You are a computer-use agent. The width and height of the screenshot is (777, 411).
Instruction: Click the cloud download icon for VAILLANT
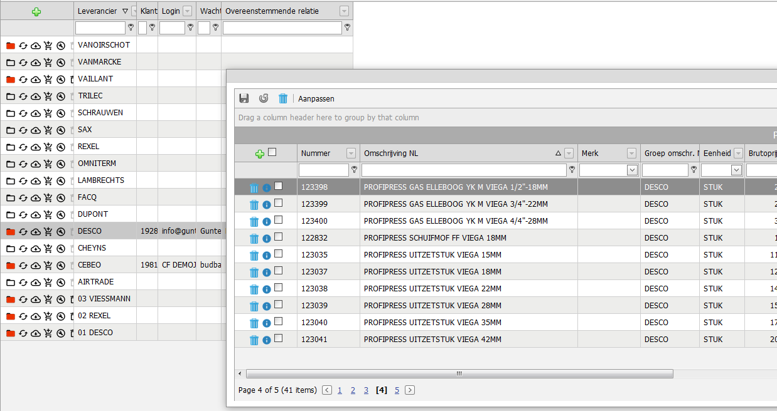(36, 79)
